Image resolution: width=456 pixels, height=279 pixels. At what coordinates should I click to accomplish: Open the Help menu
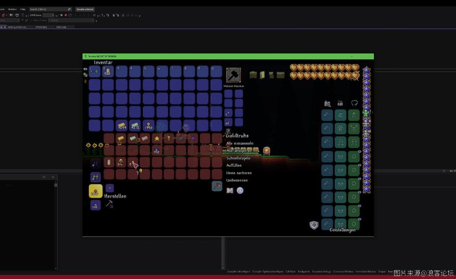click(x=23, y=9)
